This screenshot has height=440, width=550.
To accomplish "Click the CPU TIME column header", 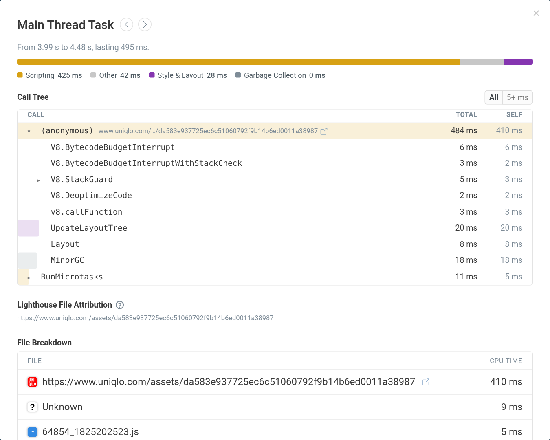I will coord(506,361).
